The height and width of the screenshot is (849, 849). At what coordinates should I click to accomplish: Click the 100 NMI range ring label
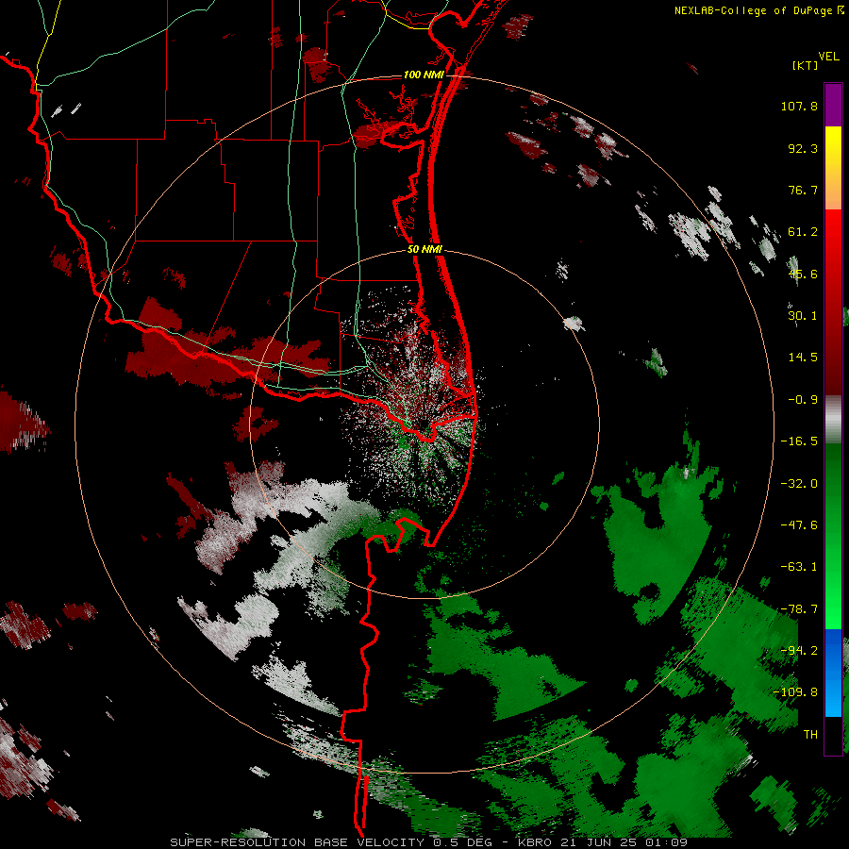coord(424,75)
